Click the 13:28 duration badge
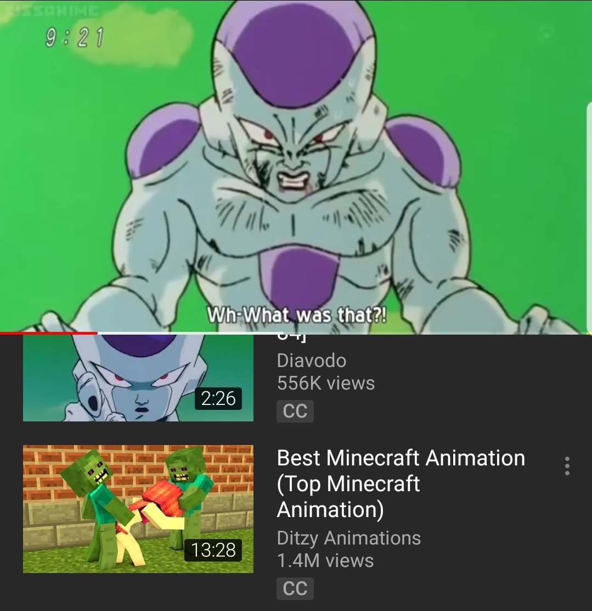Viewport: 592px width, 611px height. pyautogui.click(x=213, y=550)
